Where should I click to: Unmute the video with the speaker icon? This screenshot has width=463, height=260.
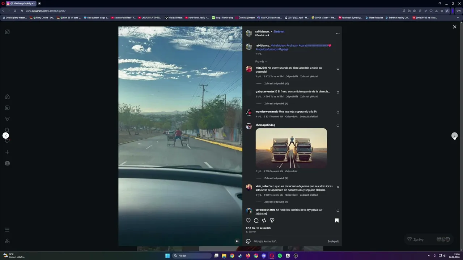point(237,241)
